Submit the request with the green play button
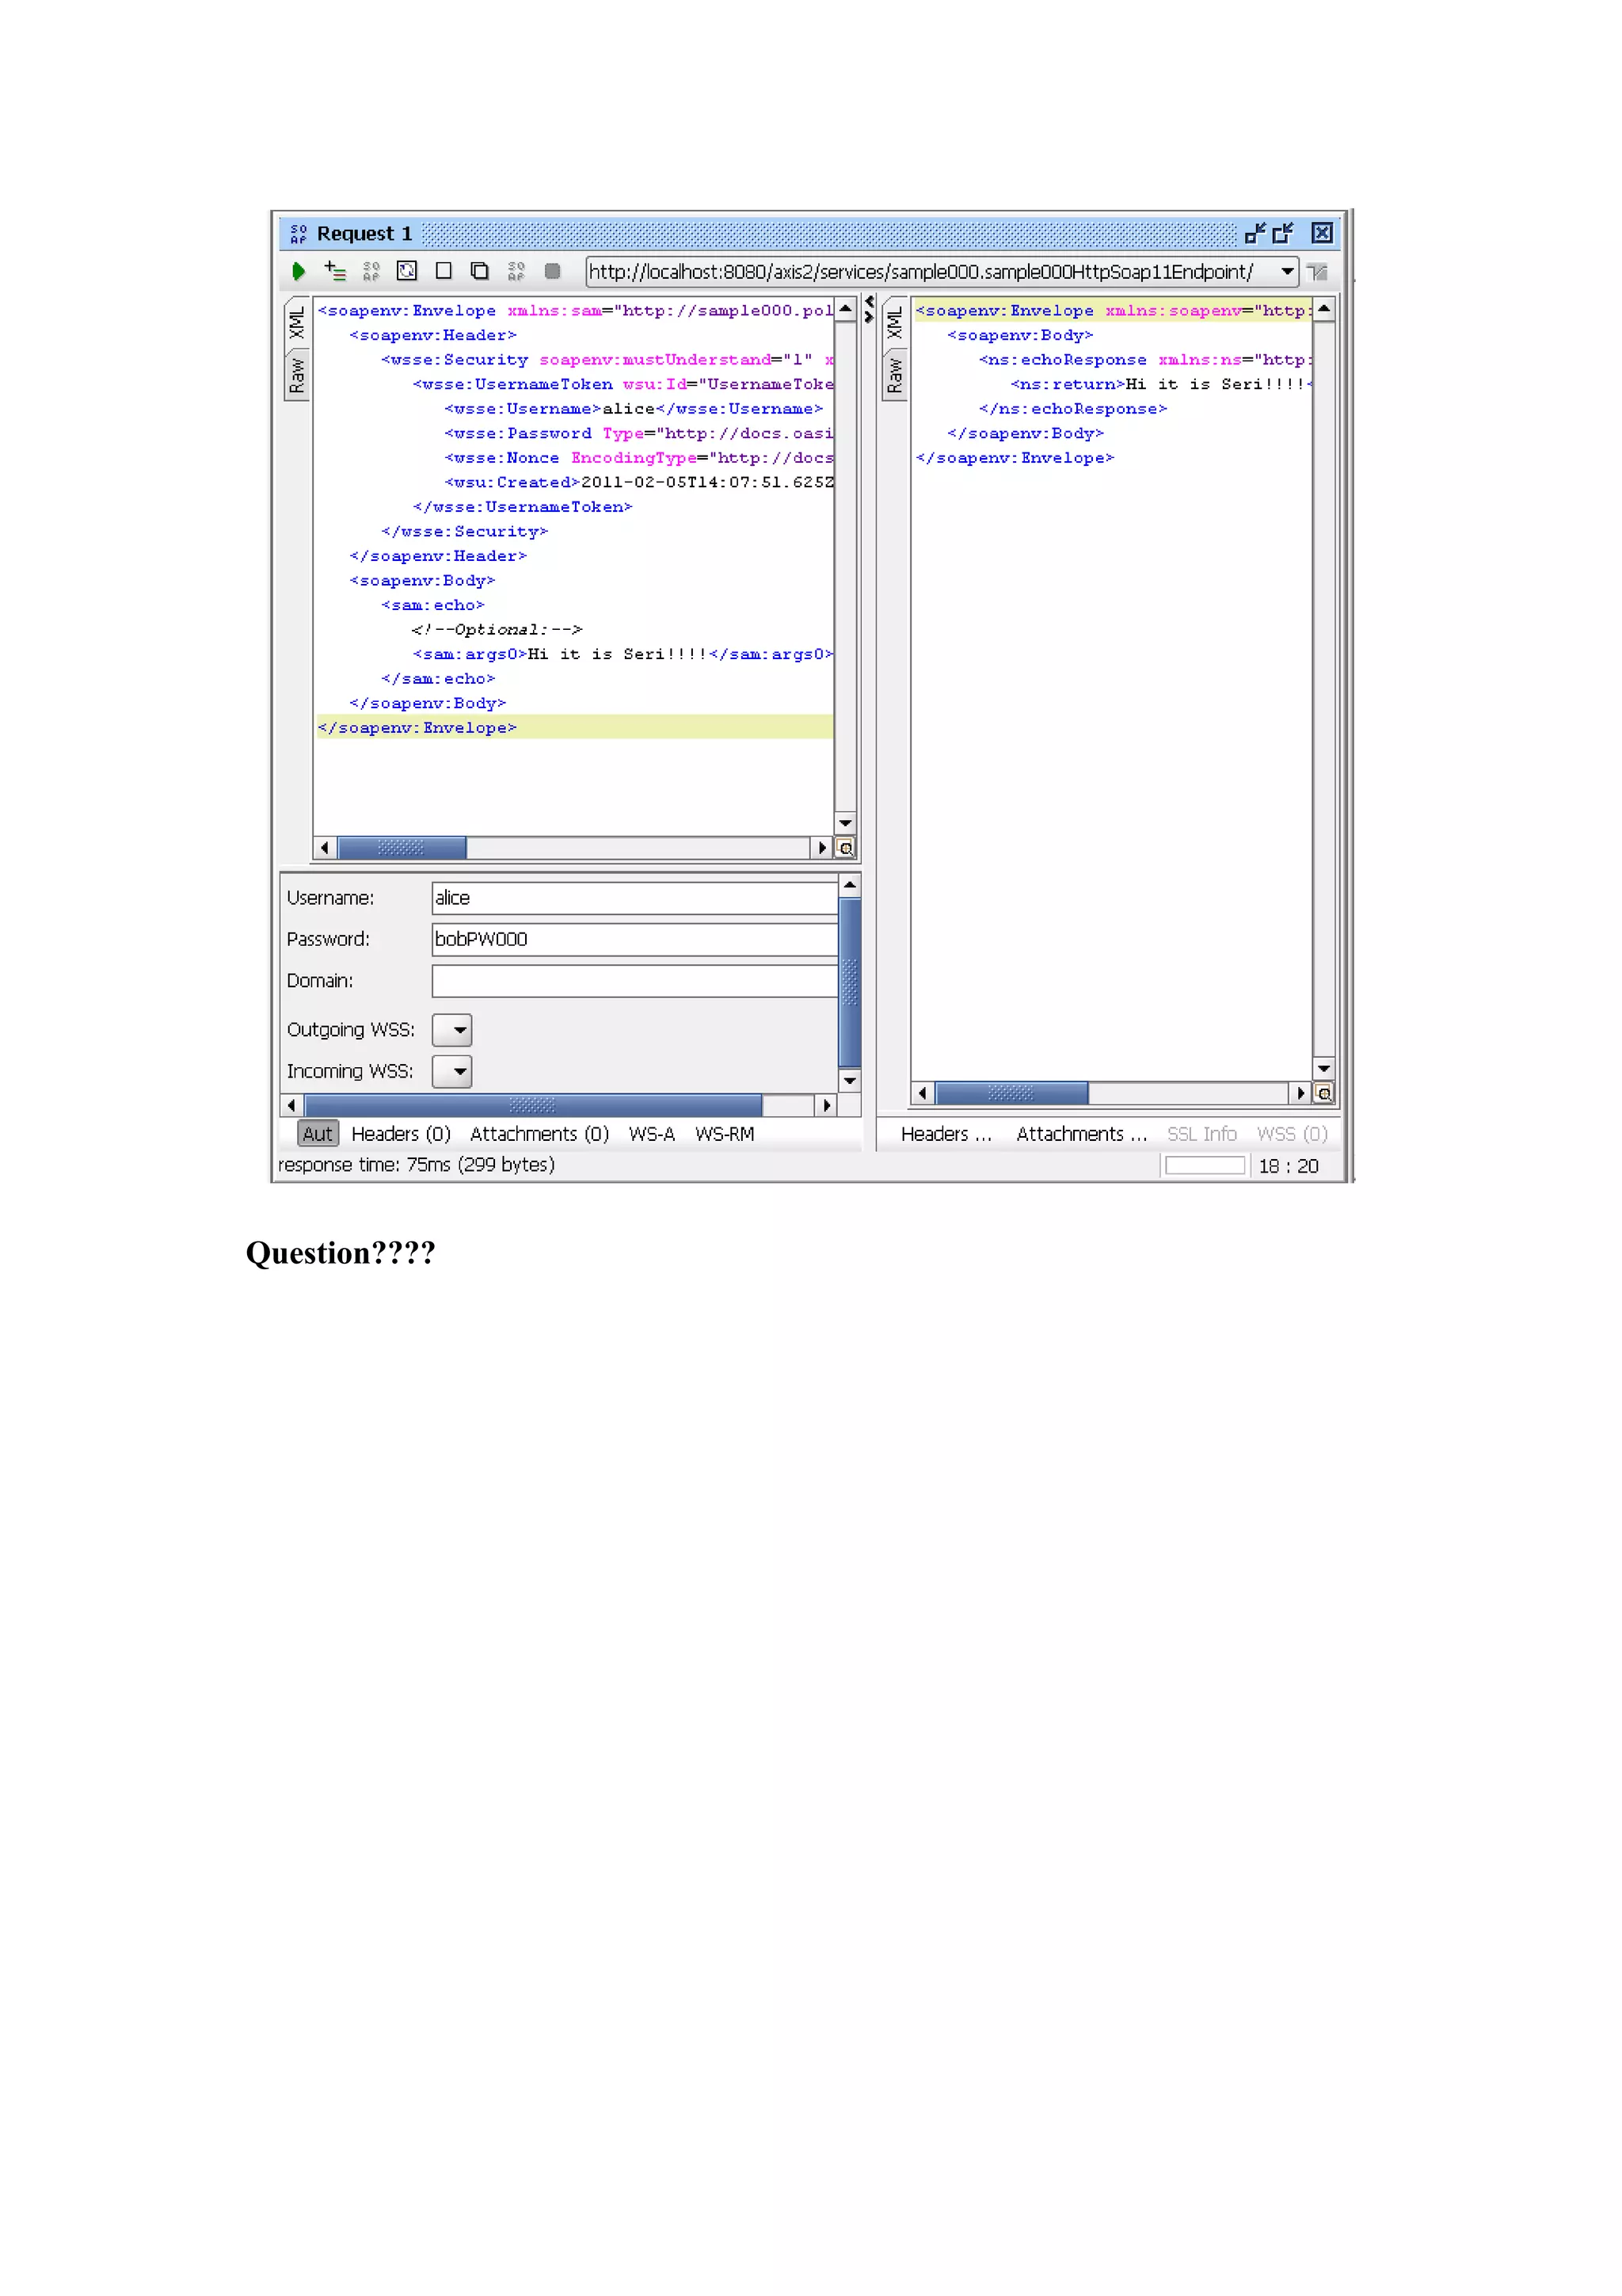The height and width of the screenshot is (2296, 1622). point(298,271)
